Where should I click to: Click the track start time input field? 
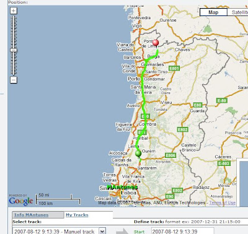[183, 231]
